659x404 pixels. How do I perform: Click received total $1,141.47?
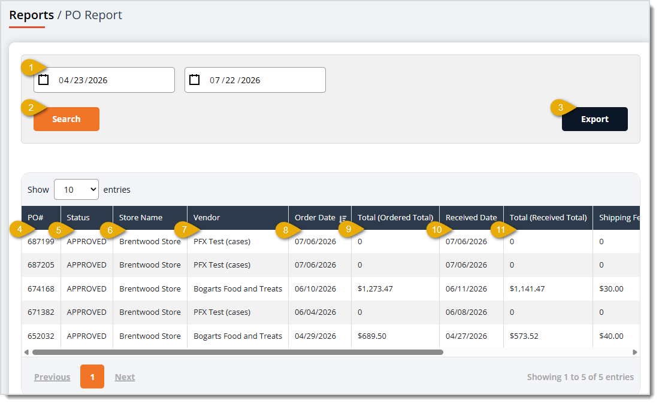[527, 289]
